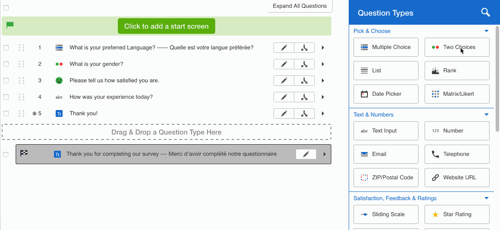Image resolution: width=500 pixels, height=230 pixels.
Task: Click the Question Types panel scrollbar
Action: click(497, 79)
